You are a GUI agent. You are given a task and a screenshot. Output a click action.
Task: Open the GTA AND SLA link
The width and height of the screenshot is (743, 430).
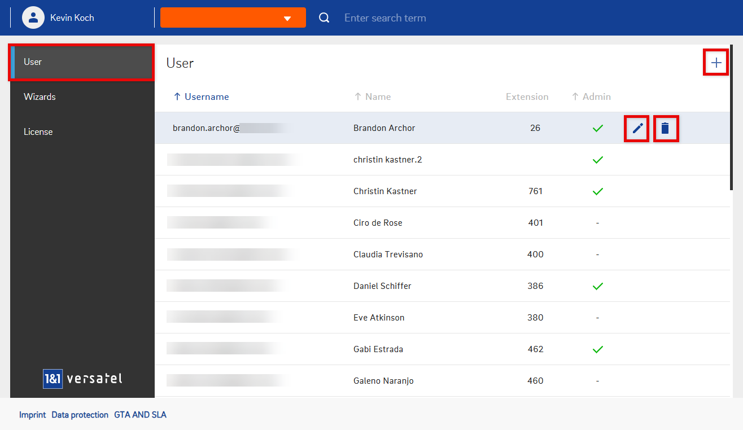[140, 415]
